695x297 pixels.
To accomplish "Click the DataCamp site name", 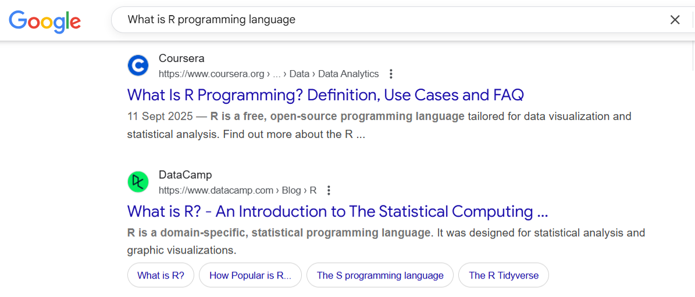I will coord(185,175).
